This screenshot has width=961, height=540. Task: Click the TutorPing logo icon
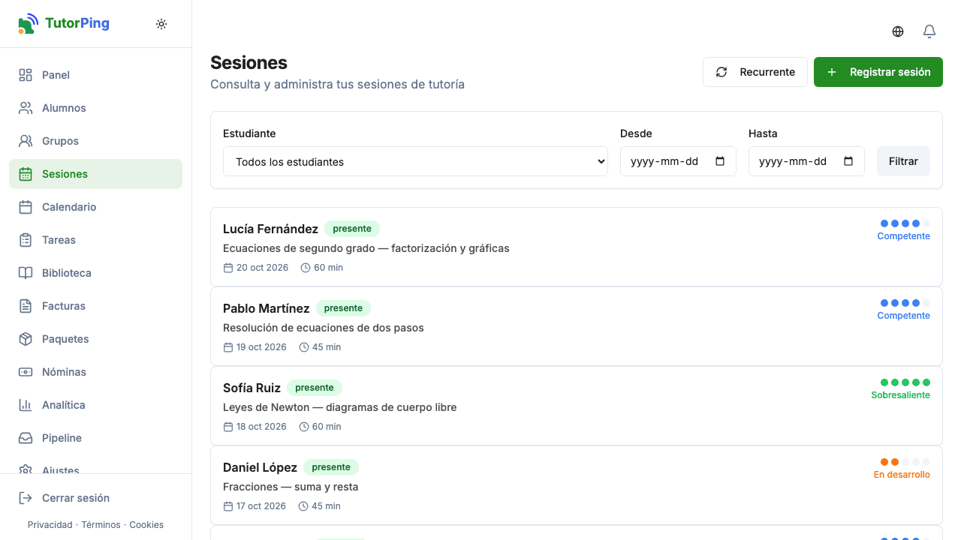[28, 23]
